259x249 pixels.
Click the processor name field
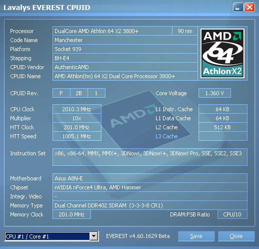112,31
